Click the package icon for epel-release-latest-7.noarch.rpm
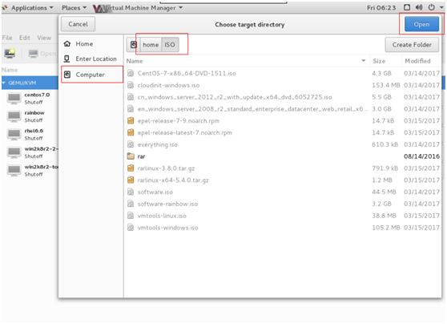This screenshot has width=447, height=324. tap(131, 133)
